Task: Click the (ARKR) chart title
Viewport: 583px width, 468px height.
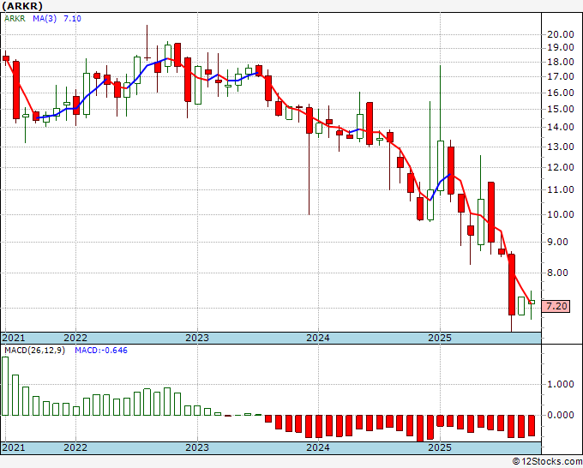Action: 22,6
